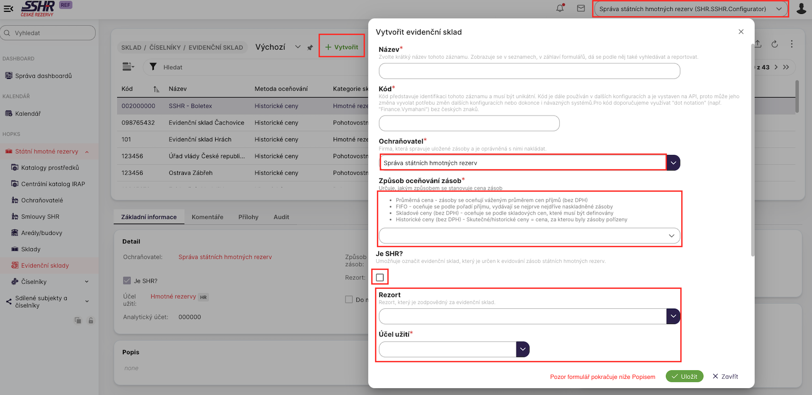The width and height of the screenshot is (812, 395).
Task: Click the notification bell icon
Action: coord(560,9)
